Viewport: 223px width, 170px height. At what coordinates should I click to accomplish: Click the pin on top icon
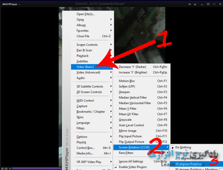click(189, 4)
